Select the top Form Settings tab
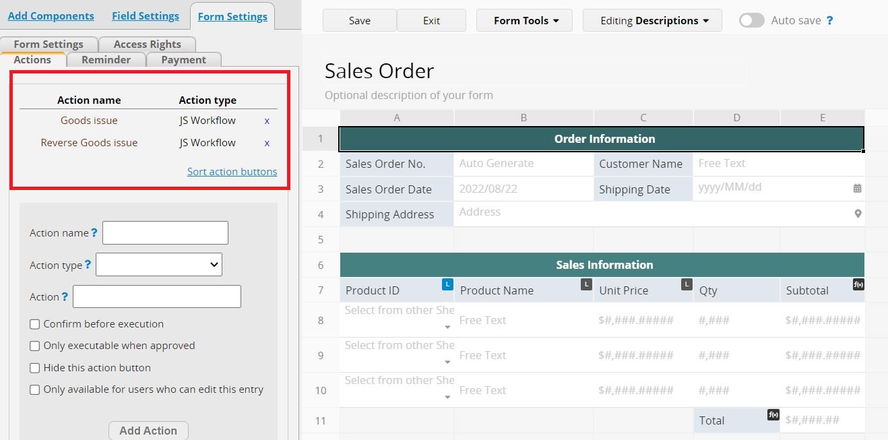This screenshot has height=440, width=888. pyautogui.click(x=232, y=16)
